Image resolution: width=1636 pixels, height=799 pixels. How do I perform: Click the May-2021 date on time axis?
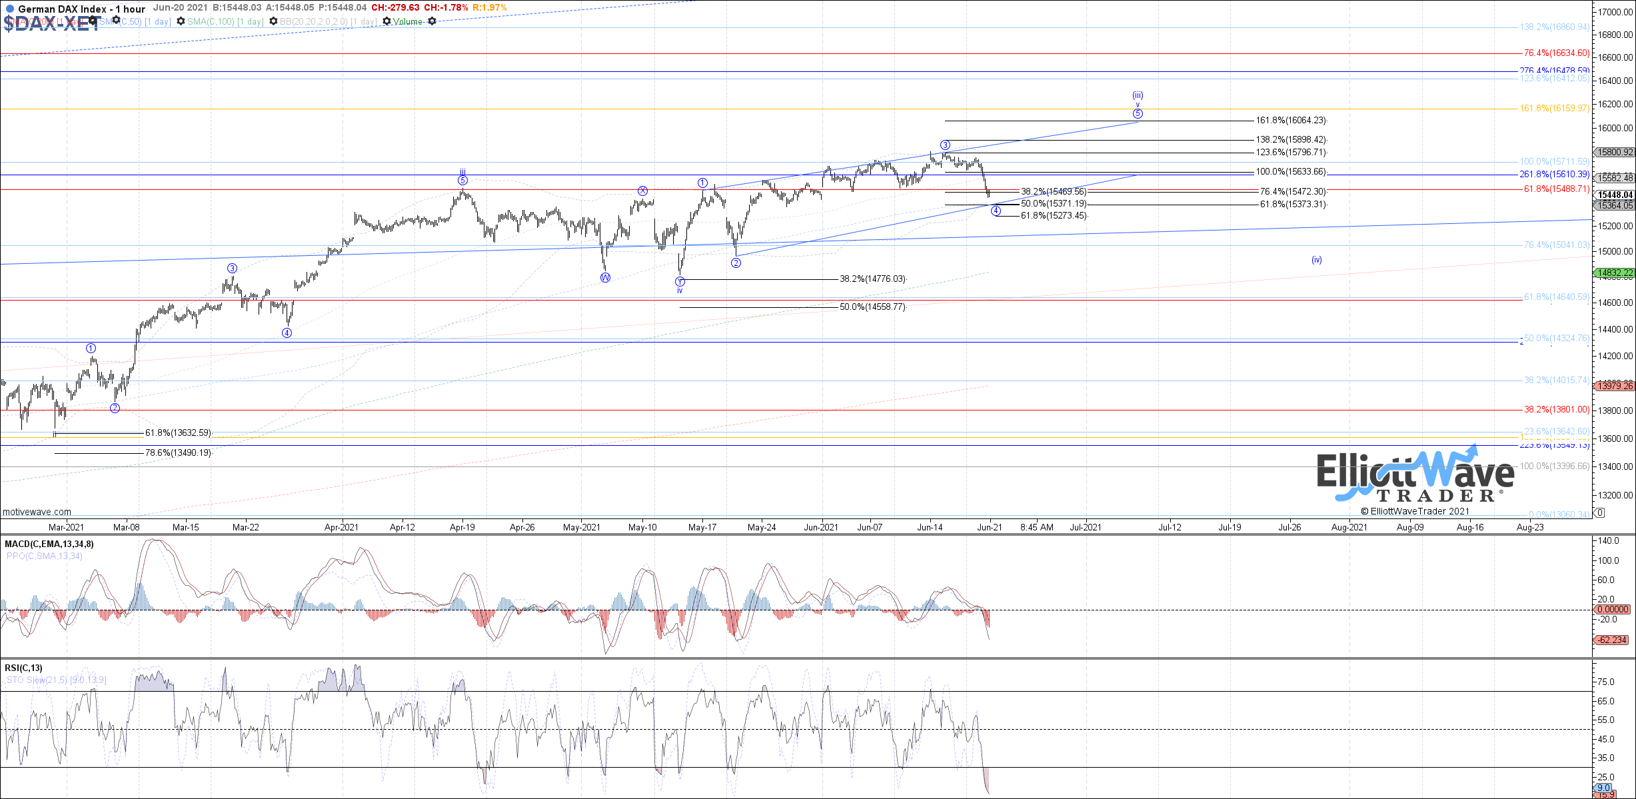click(582, 527)
